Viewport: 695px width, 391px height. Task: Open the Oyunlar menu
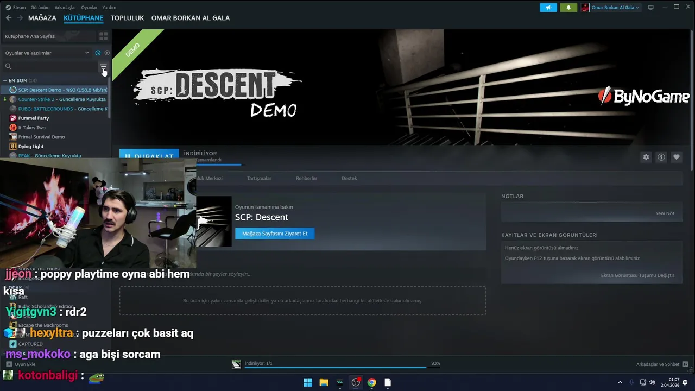(89, 8)
